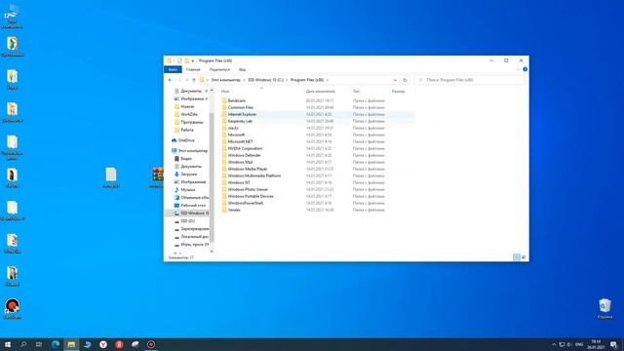Select the WindowsPowerShell folder
This screenshot has height=351, width=624.
tap(245, 203)
